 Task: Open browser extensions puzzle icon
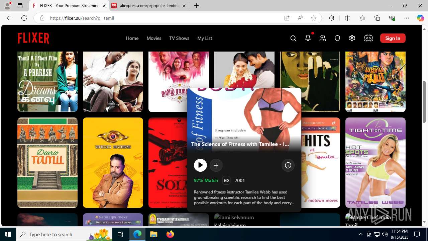point(331,18)
